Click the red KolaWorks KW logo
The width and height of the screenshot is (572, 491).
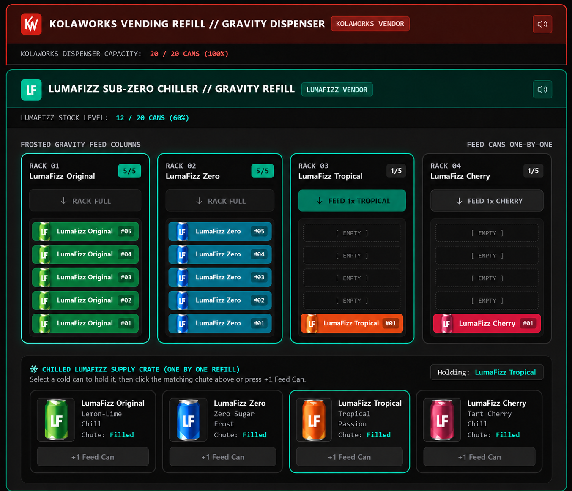(31, 24)
